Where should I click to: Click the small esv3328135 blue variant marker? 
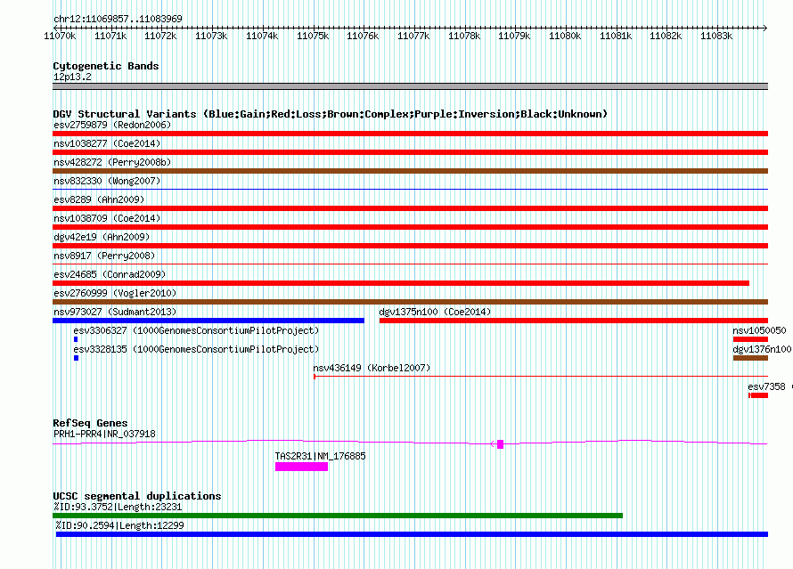pyautogui.click(x=76, y=358)
